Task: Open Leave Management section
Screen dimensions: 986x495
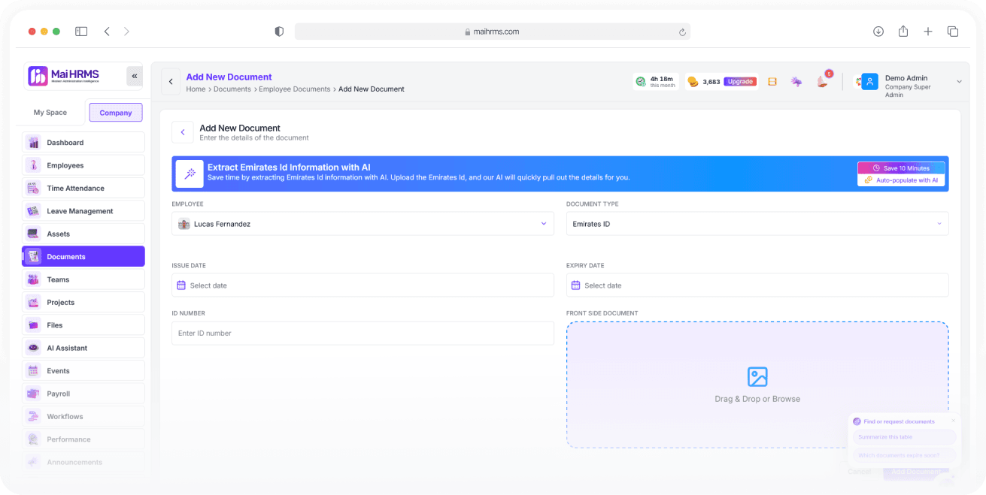Action: point(83,211)
